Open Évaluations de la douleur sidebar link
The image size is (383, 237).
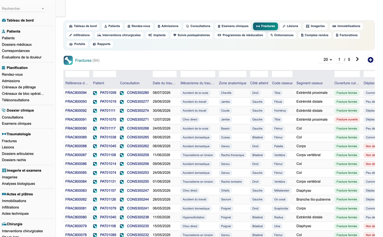pyautogui.click(x=22, y=57)
